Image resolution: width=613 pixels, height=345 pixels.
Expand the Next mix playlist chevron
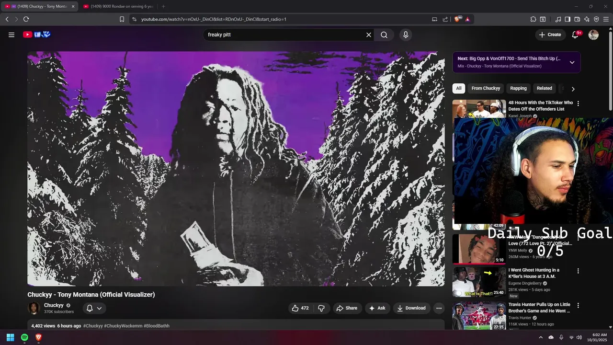tap(572, 62)
